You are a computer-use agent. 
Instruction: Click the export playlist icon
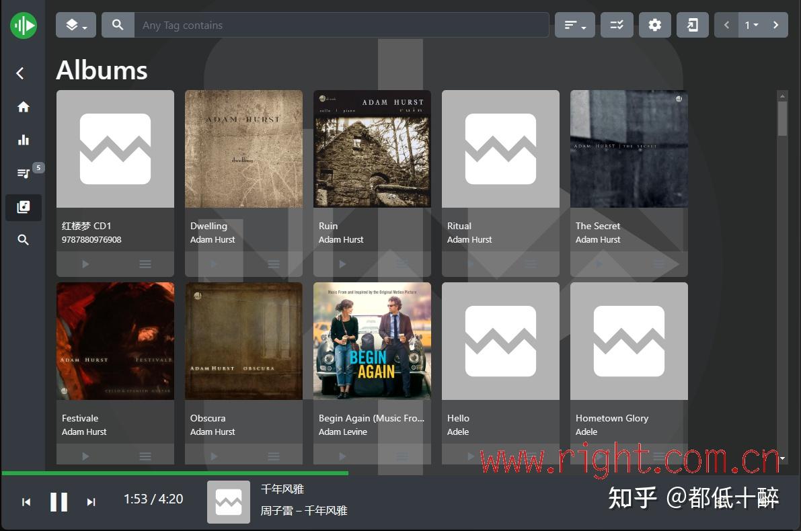point(692,25)
